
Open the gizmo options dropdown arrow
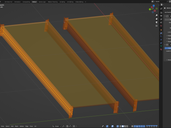coord(109,126)
